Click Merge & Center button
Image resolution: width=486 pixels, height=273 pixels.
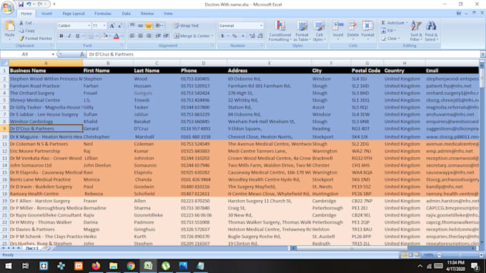tap(192, 36)
